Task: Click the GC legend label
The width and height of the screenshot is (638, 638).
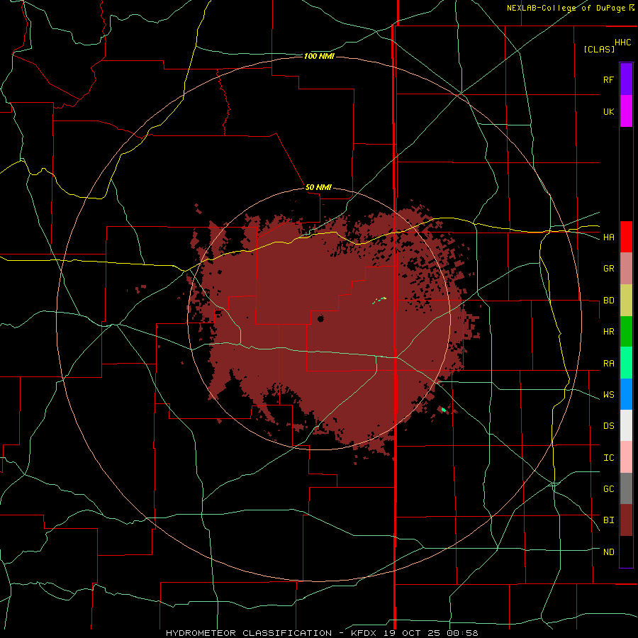Action: click(x=608, y=489)
